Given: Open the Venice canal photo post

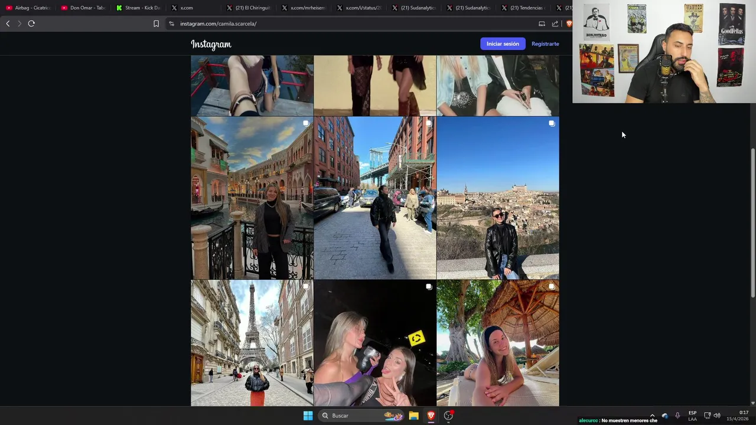Looking at the screenshot, I should tap(252, 198).
